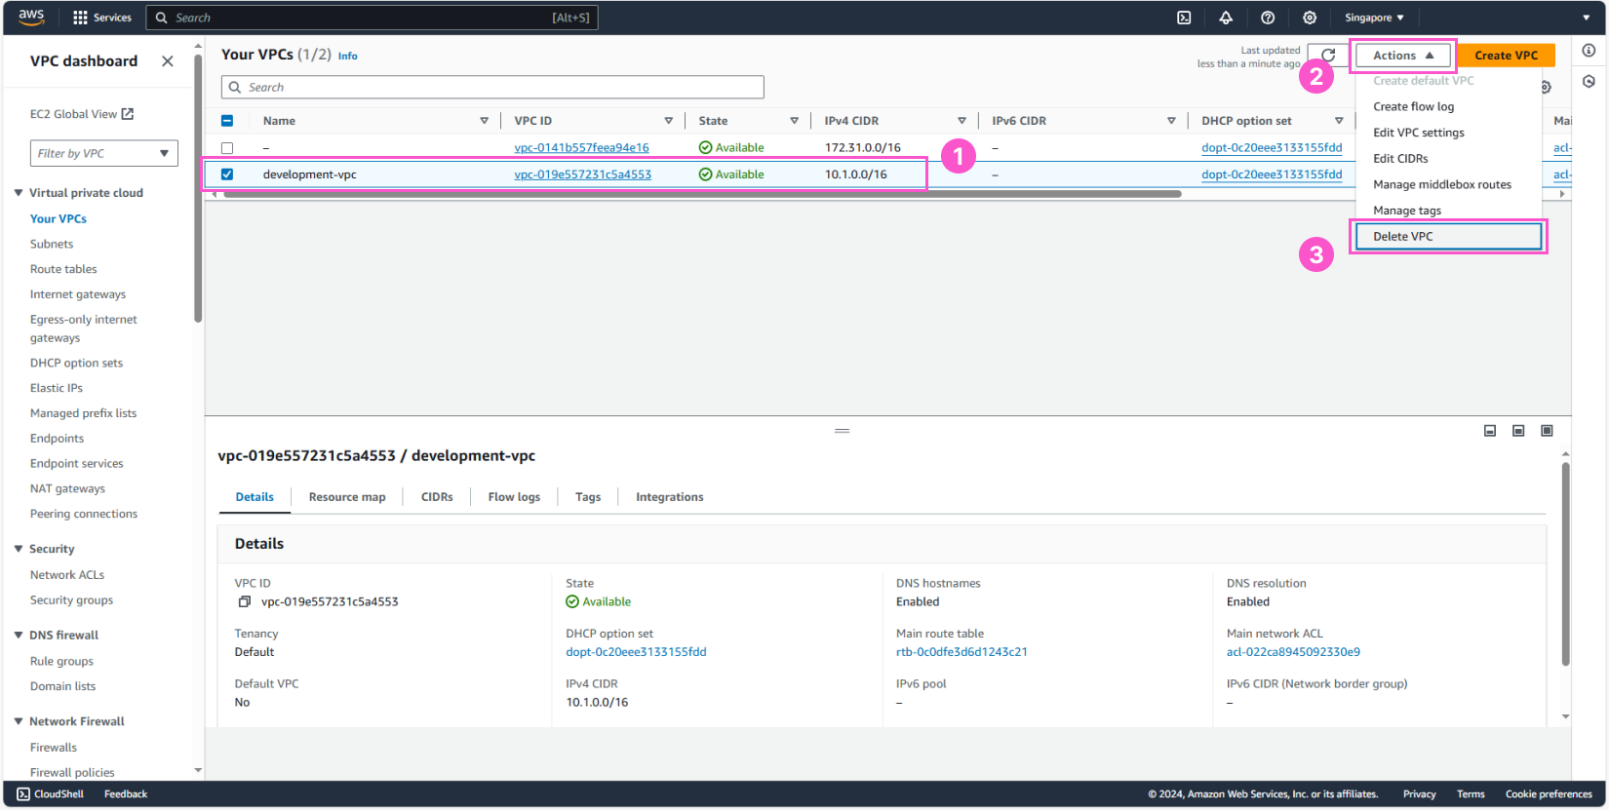
Task: Uncheck the development-vpc row checkbox
Action: click(x=227, y=174)
